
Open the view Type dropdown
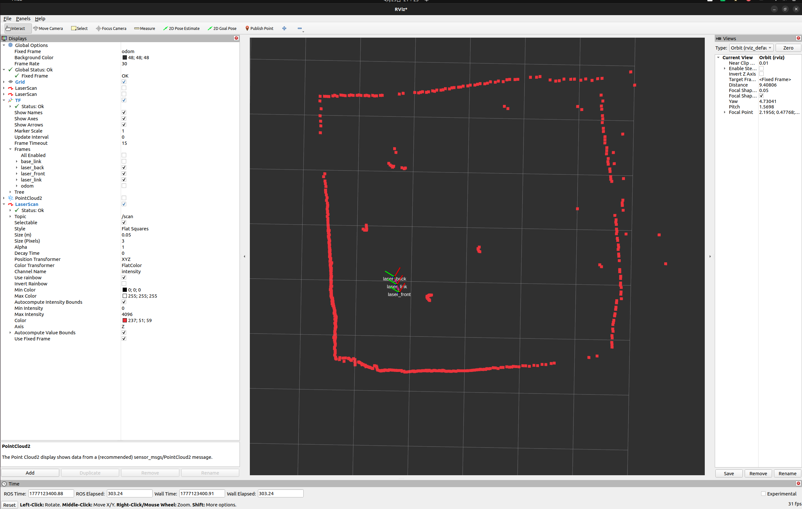tap(751, 48)
